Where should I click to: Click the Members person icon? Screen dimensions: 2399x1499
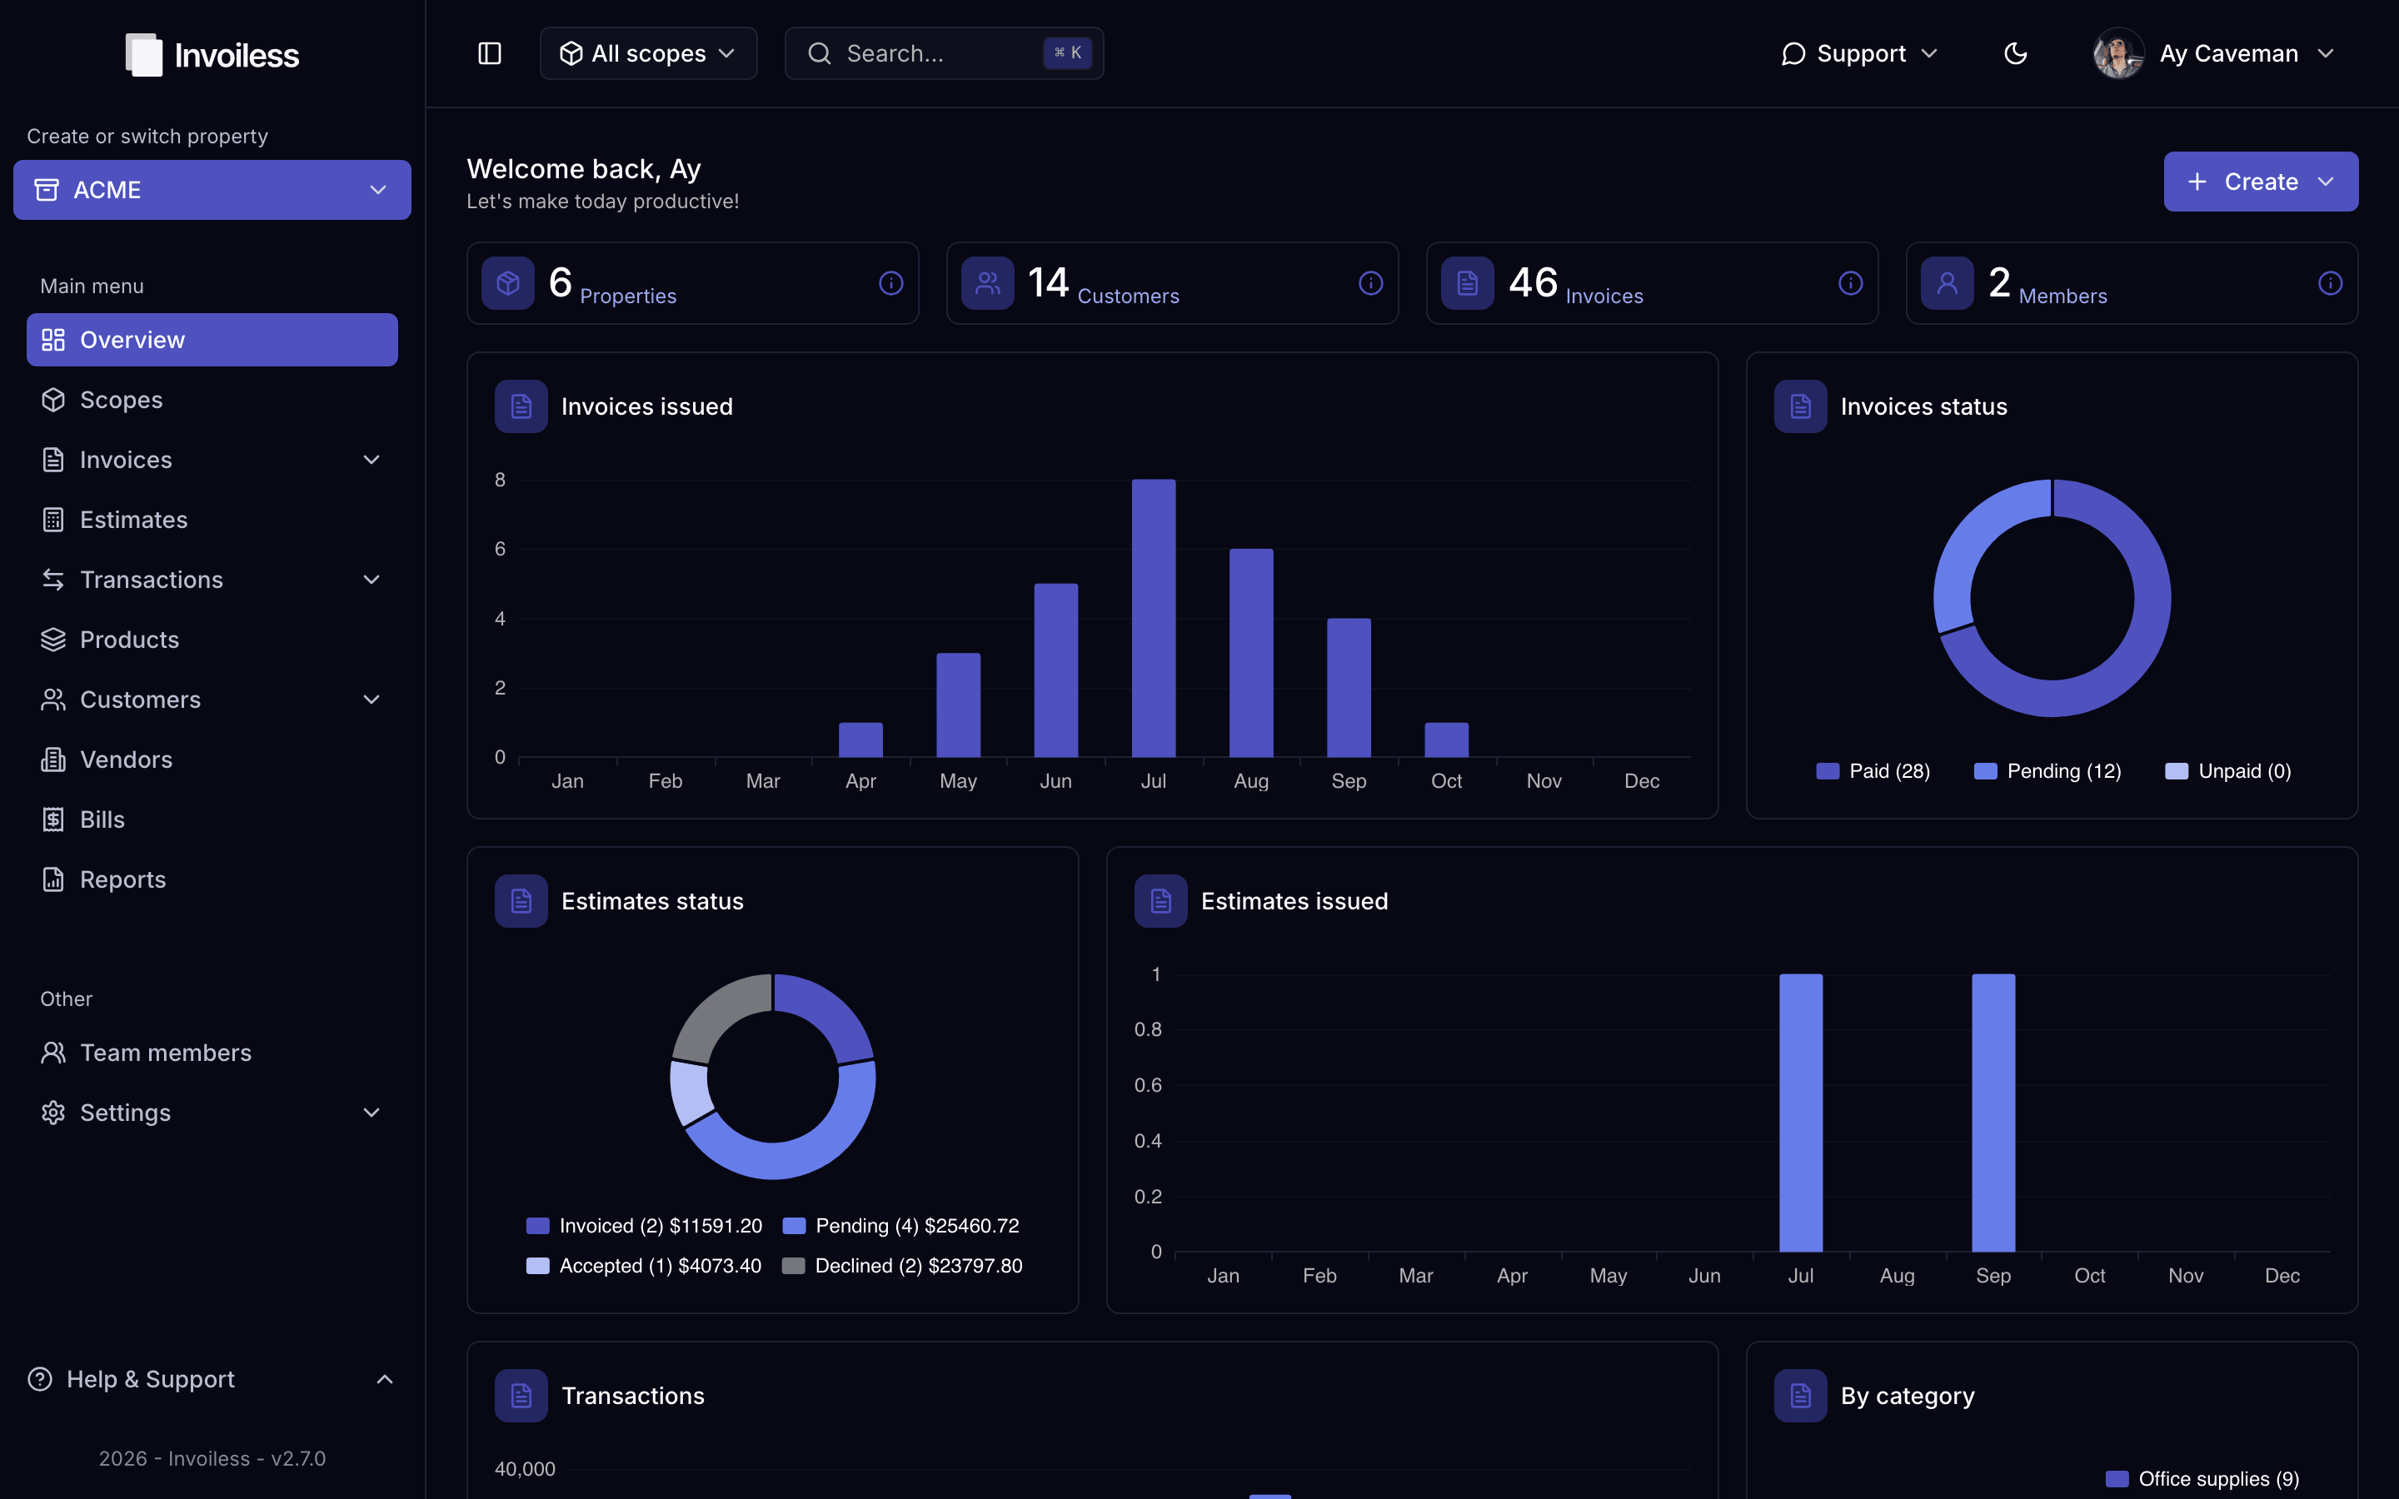(x=1948, y=283)
